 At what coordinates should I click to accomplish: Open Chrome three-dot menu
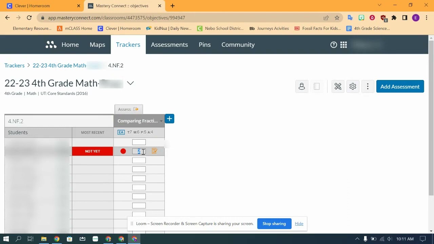(x=427, y=18)
